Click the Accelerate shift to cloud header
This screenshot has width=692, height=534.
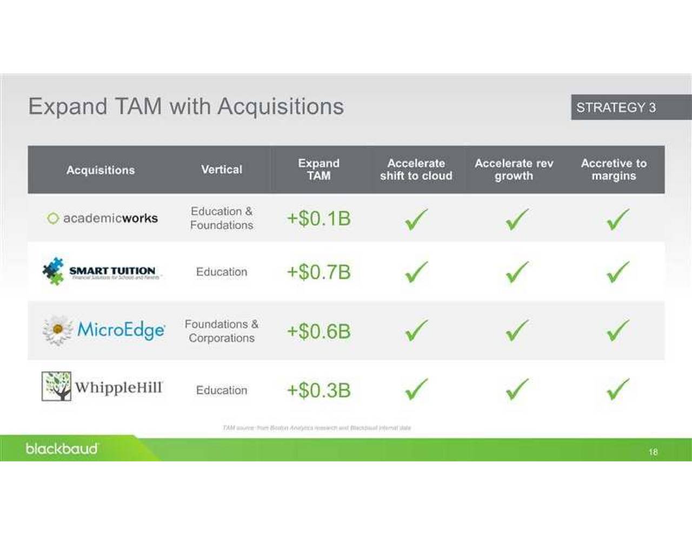click(416, 170)
